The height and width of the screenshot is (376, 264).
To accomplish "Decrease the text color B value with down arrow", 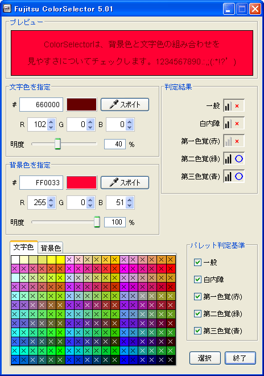I will [x=130, y=128].
